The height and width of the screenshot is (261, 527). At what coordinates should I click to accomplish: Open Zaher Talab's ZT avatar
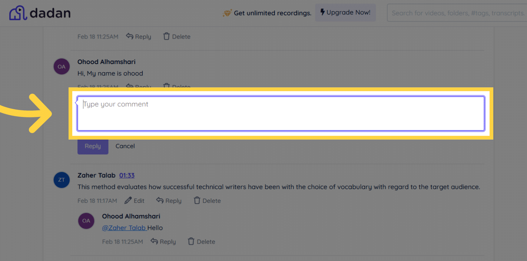click(62, 180)
